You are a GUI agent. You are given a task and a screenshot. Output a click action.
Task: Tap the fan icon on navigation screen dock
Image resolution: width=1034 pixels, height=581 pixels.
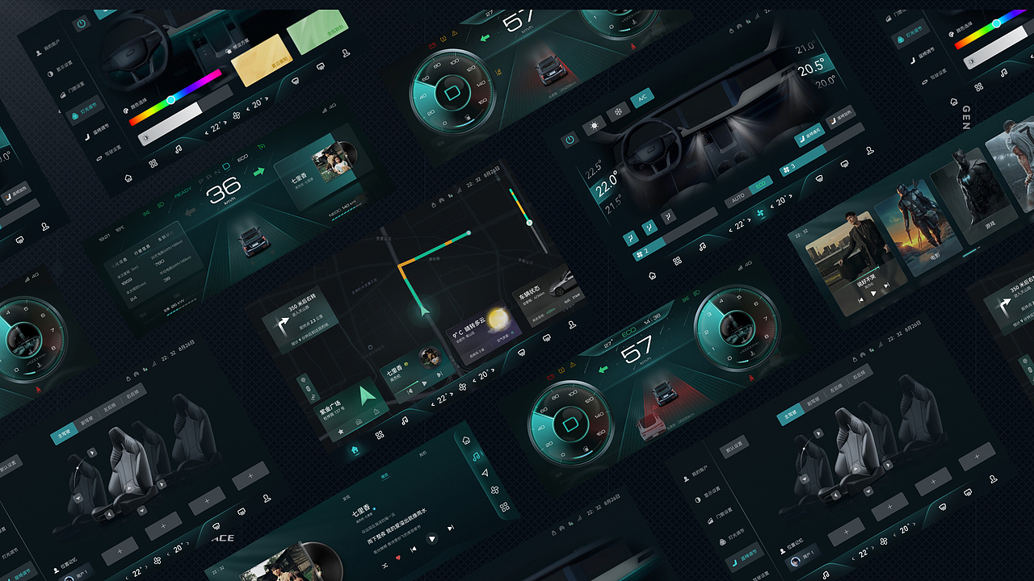[462, 387]
